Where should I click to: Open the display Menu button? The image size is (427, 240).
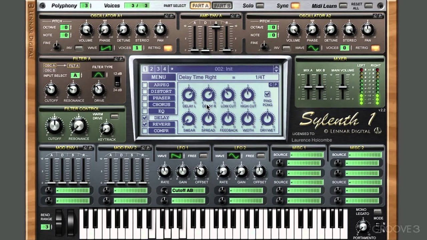click(158, 77)
